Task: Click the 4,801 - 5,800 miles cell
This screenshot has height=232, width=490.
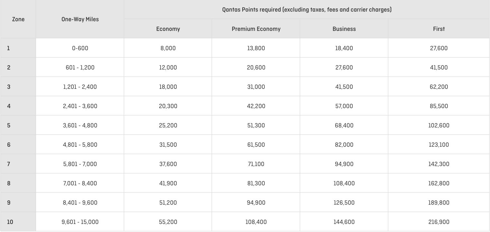Action: click(80, 144)
